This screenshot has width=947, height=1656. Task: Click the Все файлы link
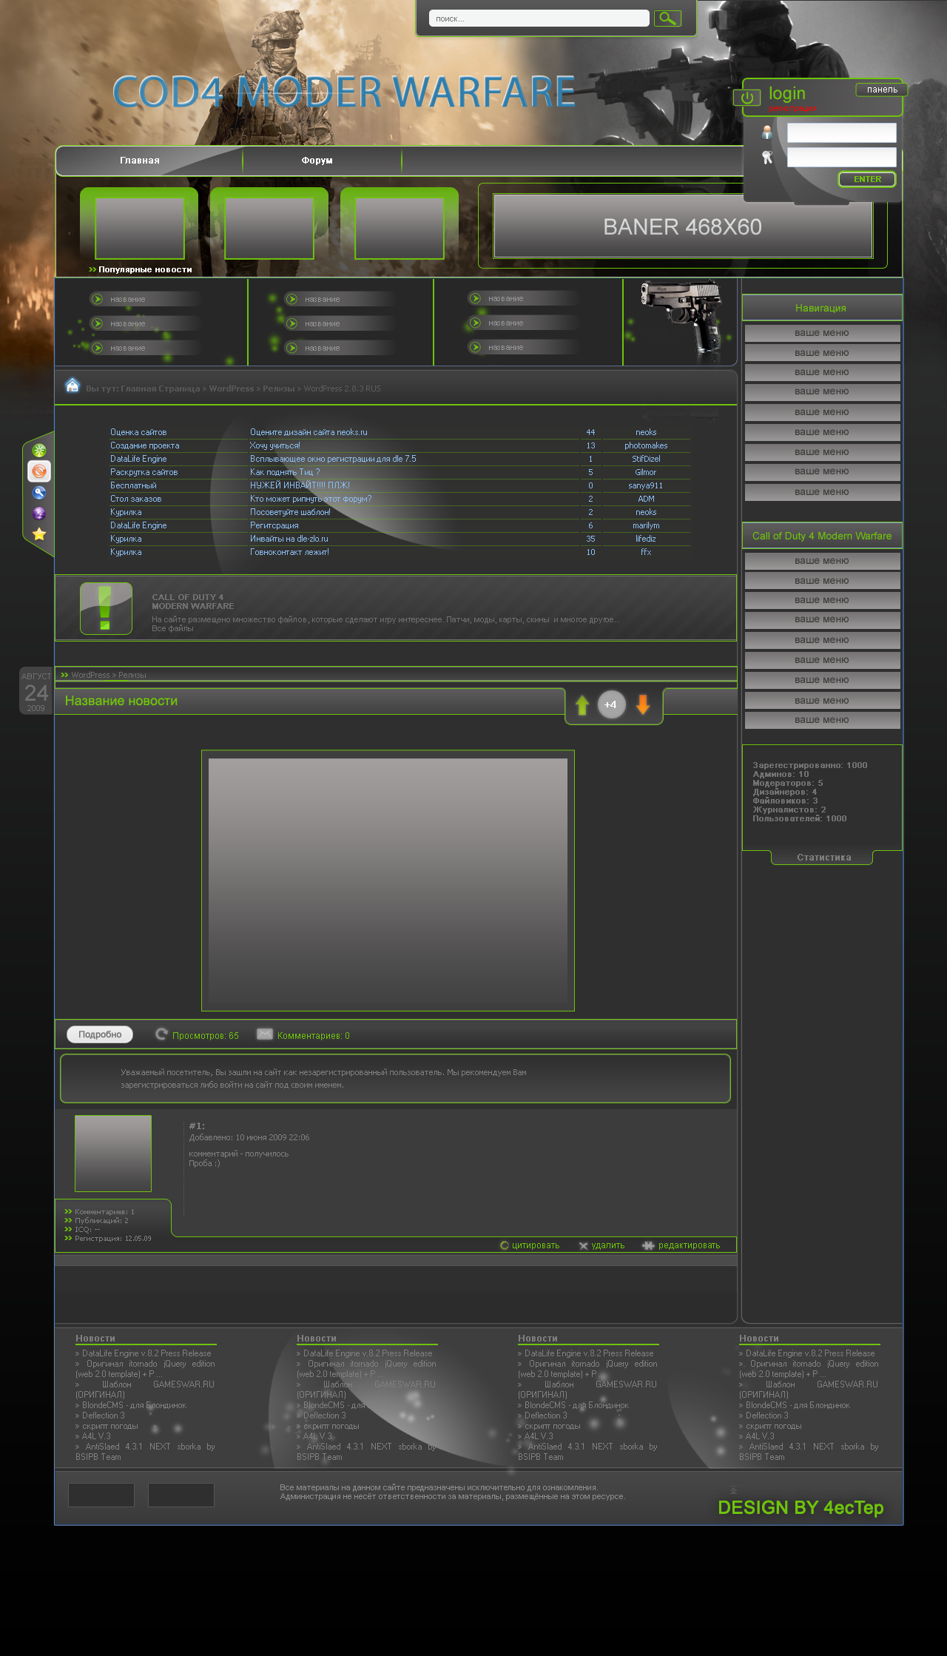tap(172, 628)
